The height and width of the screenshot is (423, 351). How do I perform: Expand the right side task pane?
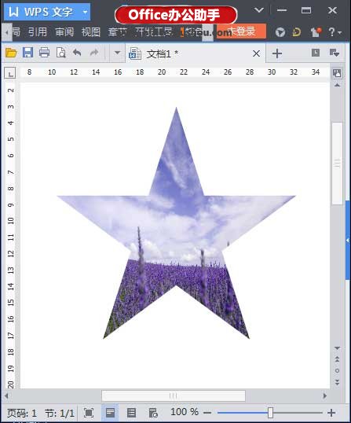(x=348, y=240)
